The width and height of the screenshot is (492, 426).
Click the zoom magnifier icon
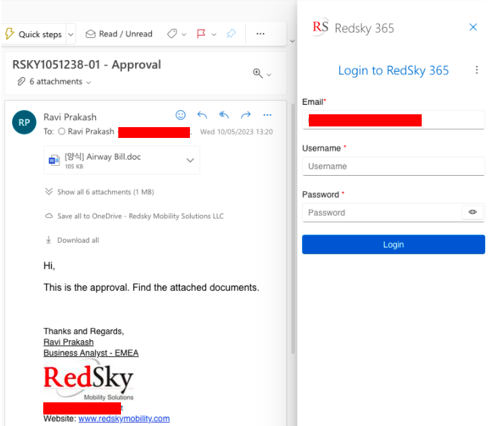(x=257, y=73)
